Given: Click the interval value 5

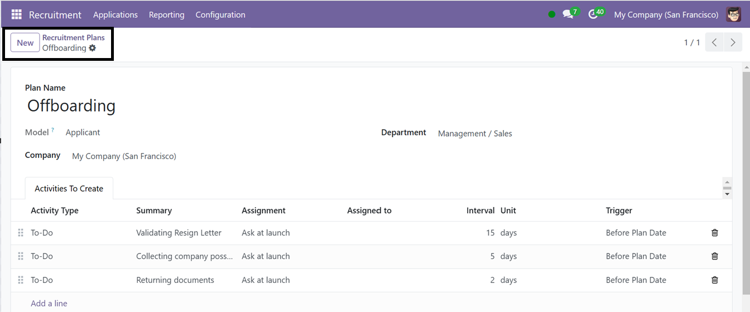Looking at the screenshot, I should (x=492, y=256).
